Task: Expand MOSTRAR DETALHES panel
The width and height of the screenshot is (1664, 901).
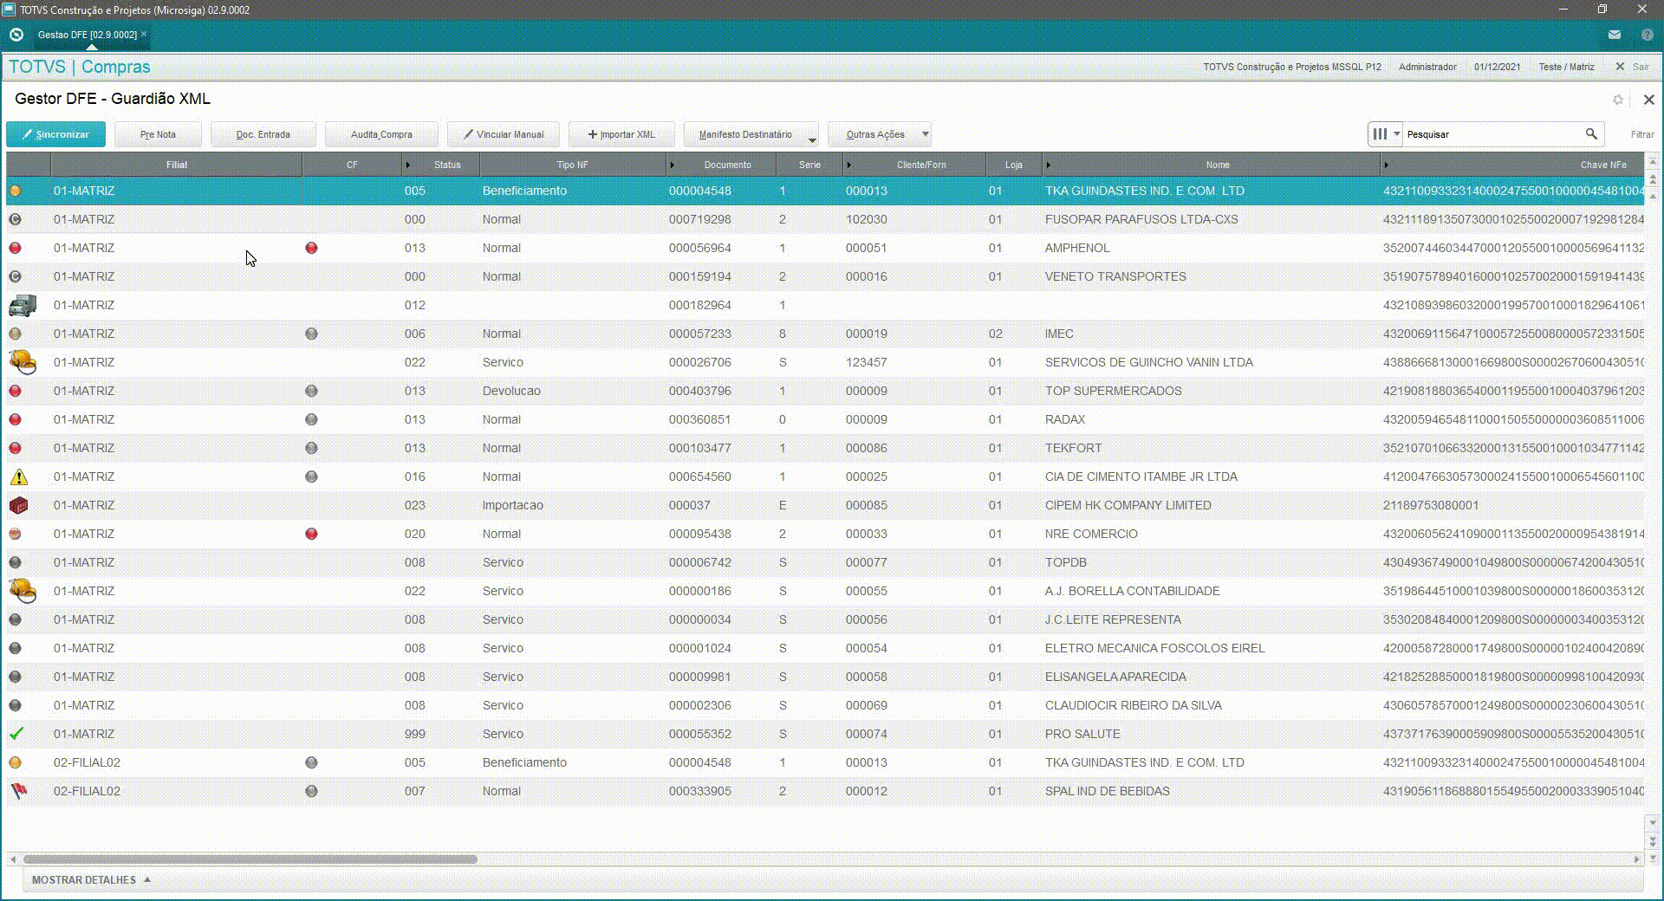Action: tap(91, 879)
